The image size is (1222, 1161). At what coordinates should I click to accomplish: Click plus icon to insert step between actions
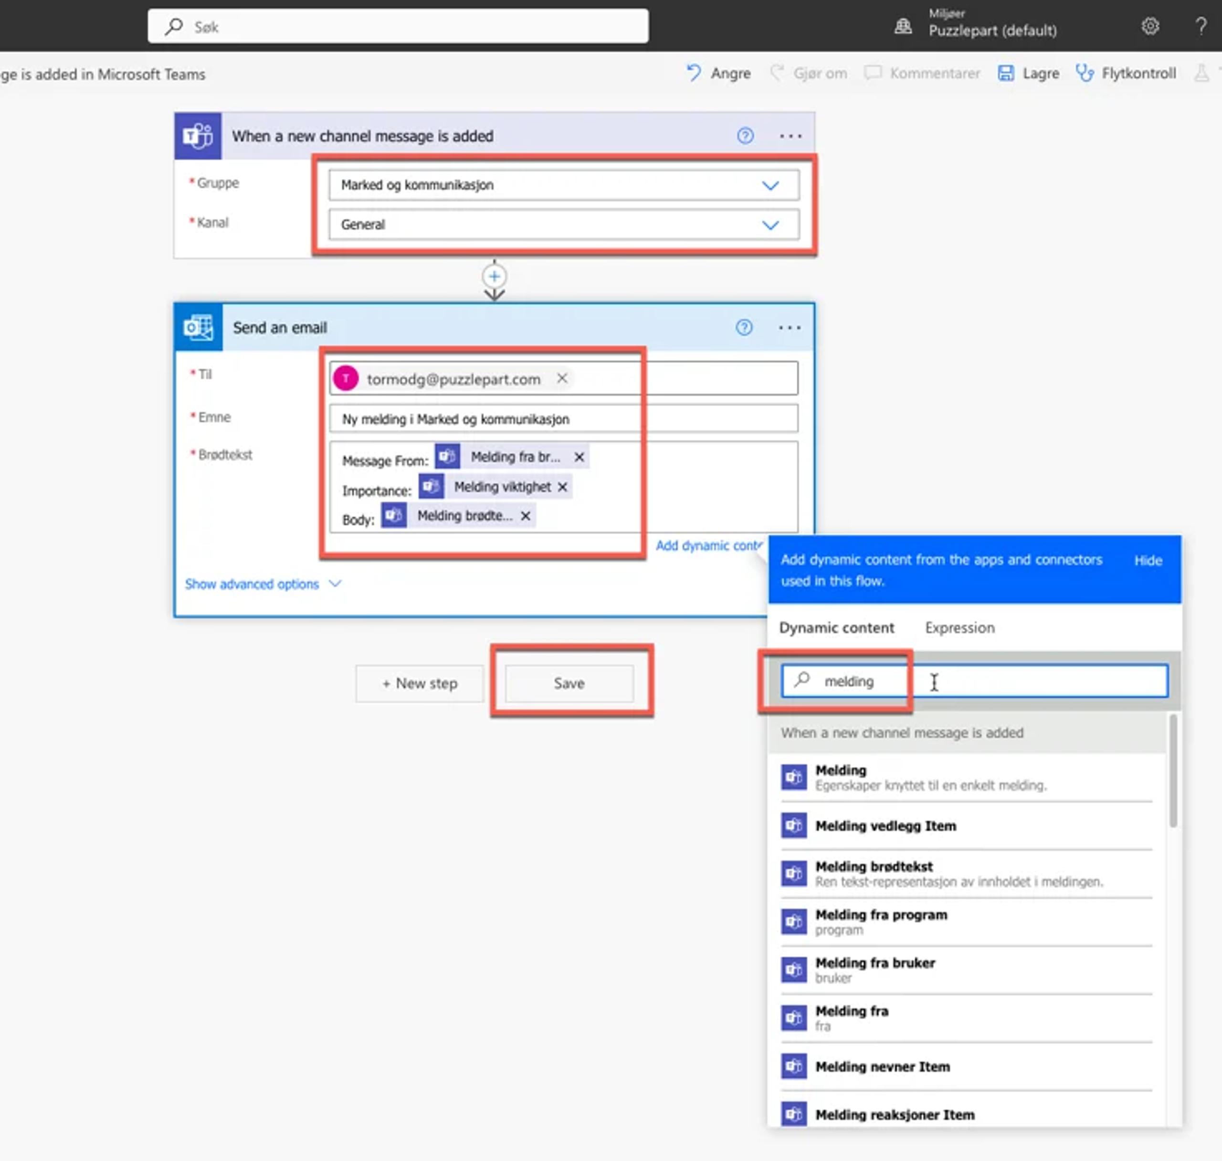click(x=494, y=276)
